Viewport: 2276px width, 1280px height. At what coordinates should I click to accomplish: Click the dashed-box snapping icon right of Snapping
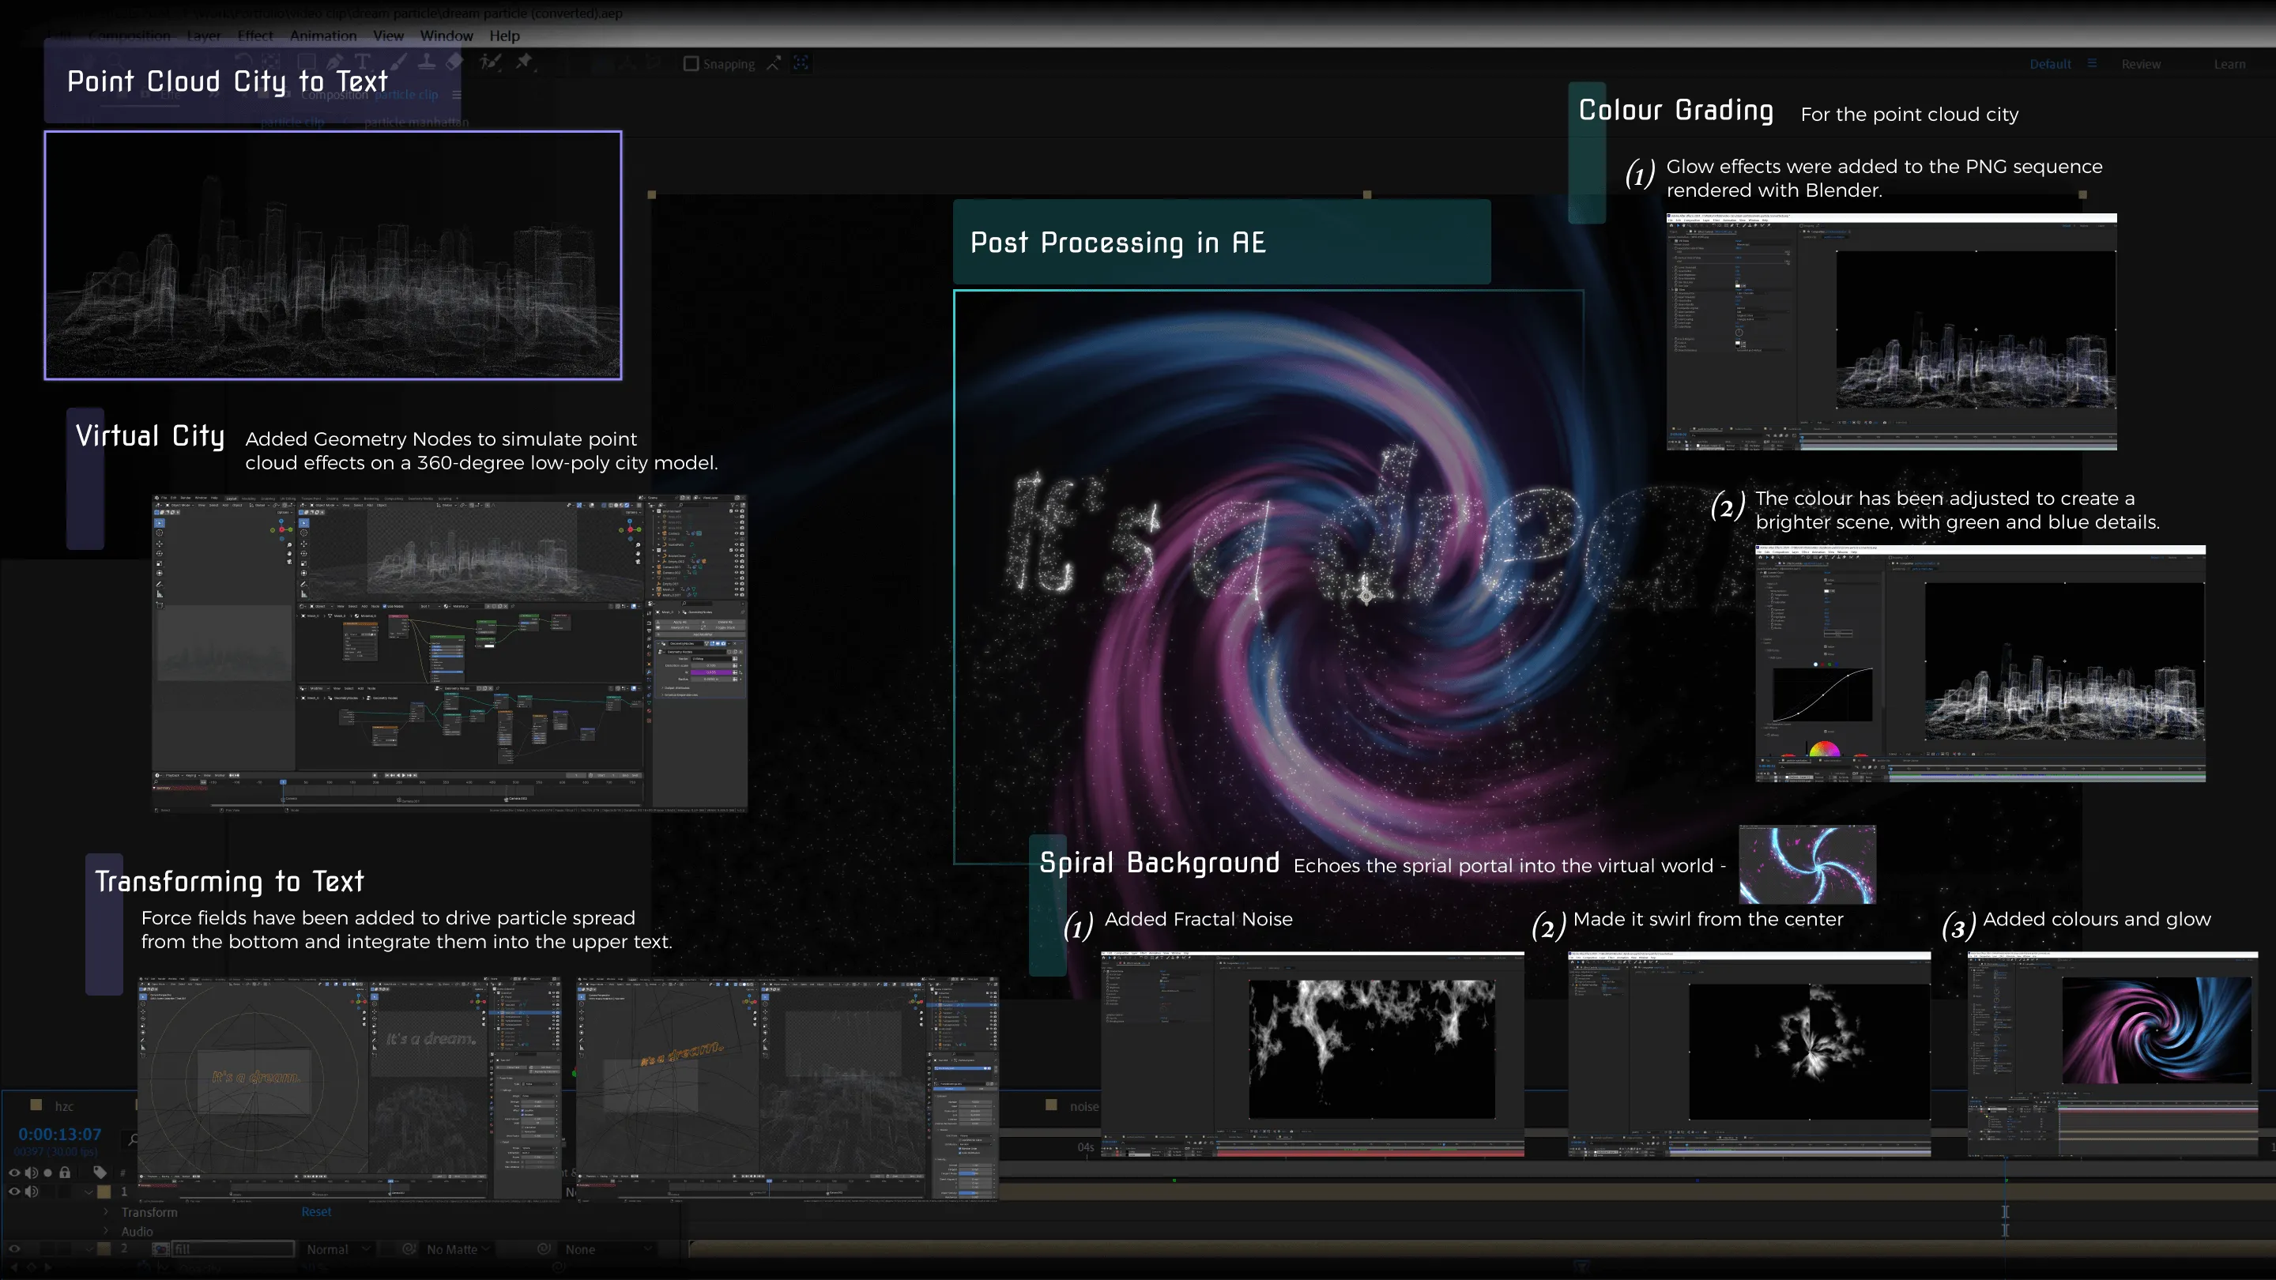click(x=801, y=63)
